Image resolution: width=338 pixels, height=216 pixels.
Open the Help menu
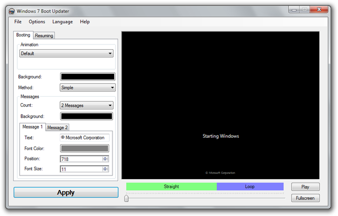click(85, 22)
